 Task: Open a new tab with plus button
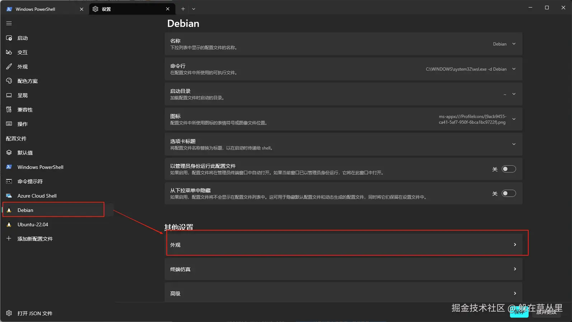[x=183, y=9]
